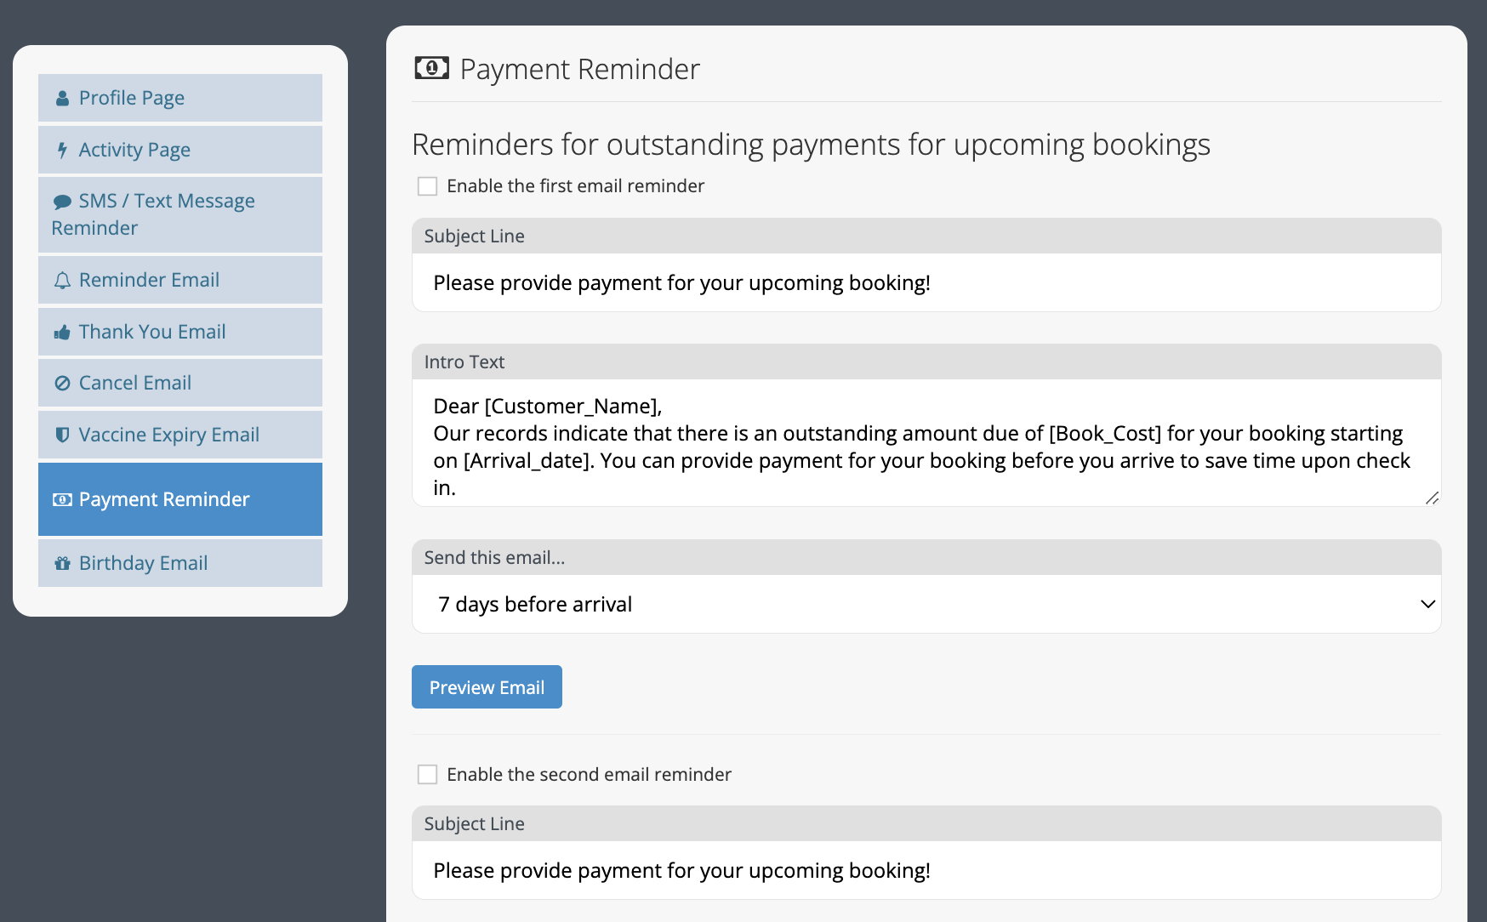Switch to the Birthday Email tab
Screen dimensions: 1487x922
(x=180, y=563)
